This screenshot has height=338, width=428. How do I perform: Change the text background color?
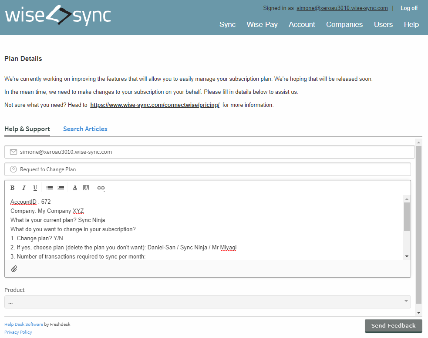coord(86,188)
